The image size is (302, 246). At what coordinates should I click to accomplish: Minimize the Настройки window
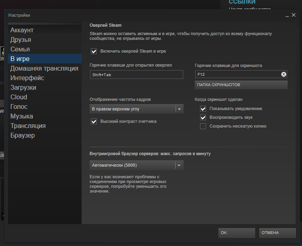(287, 16)
